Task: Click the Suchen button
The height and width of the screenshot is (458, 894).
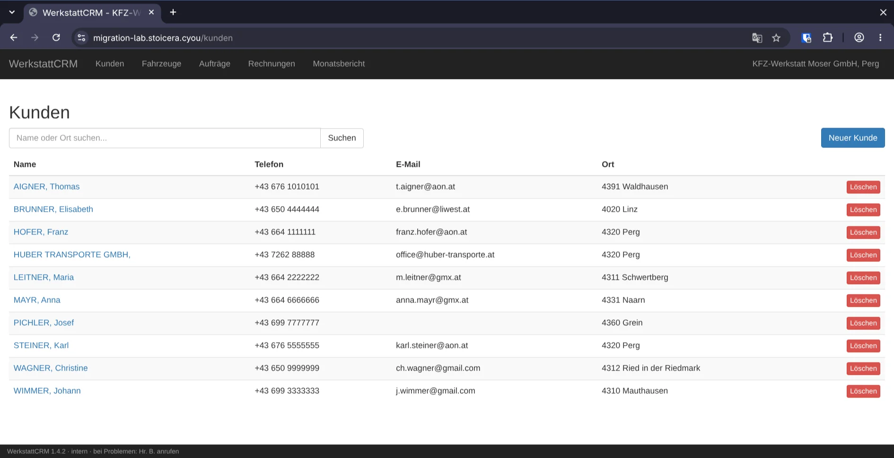Action: pyautogui.click(x=342, y=138)
